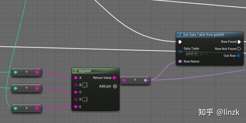Click the Row Not Found execution pin
This screenshot has height=123, width=246.
click(239, 49)
